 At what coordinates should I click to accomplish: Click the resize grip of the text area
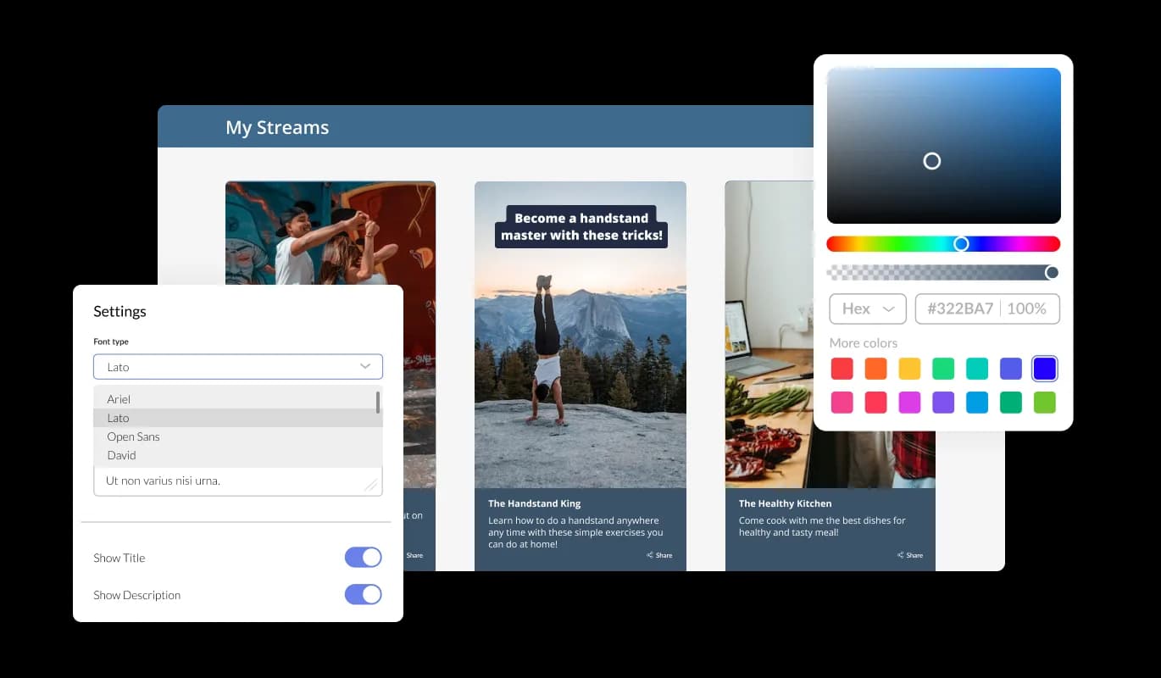pyautogui.click(x=370, y=485)
